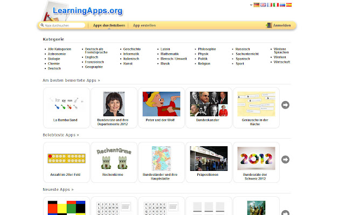Viewport: 345px width, 215px height.
Task: Select category 'Philosophie'
Action: point(207,49)
